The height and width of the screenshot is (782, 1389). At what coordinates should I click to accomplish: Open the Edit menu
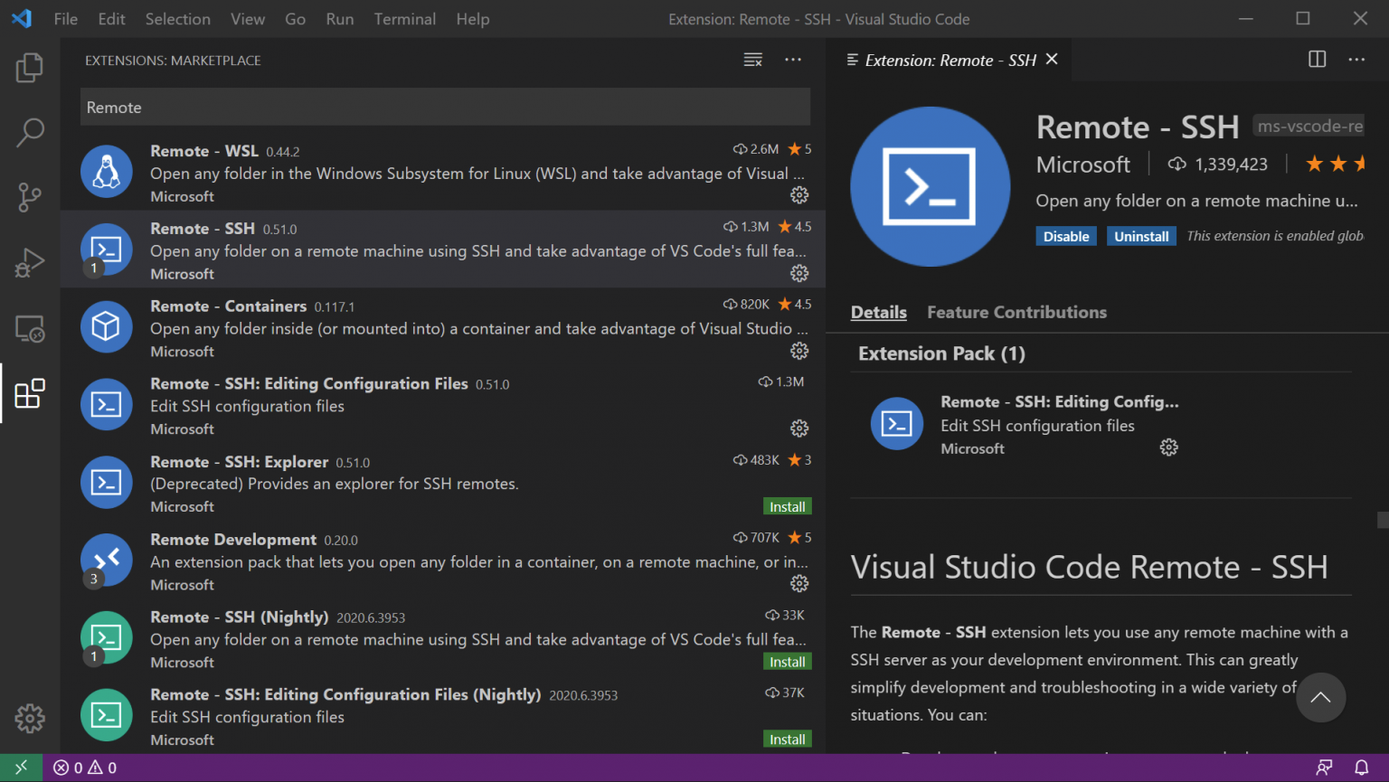click(112, 19)
